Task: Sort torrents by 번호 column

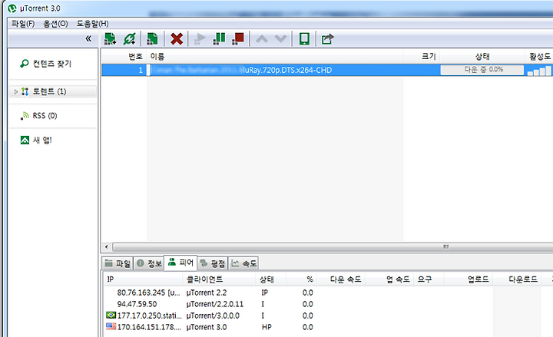Action: [124, 56]
